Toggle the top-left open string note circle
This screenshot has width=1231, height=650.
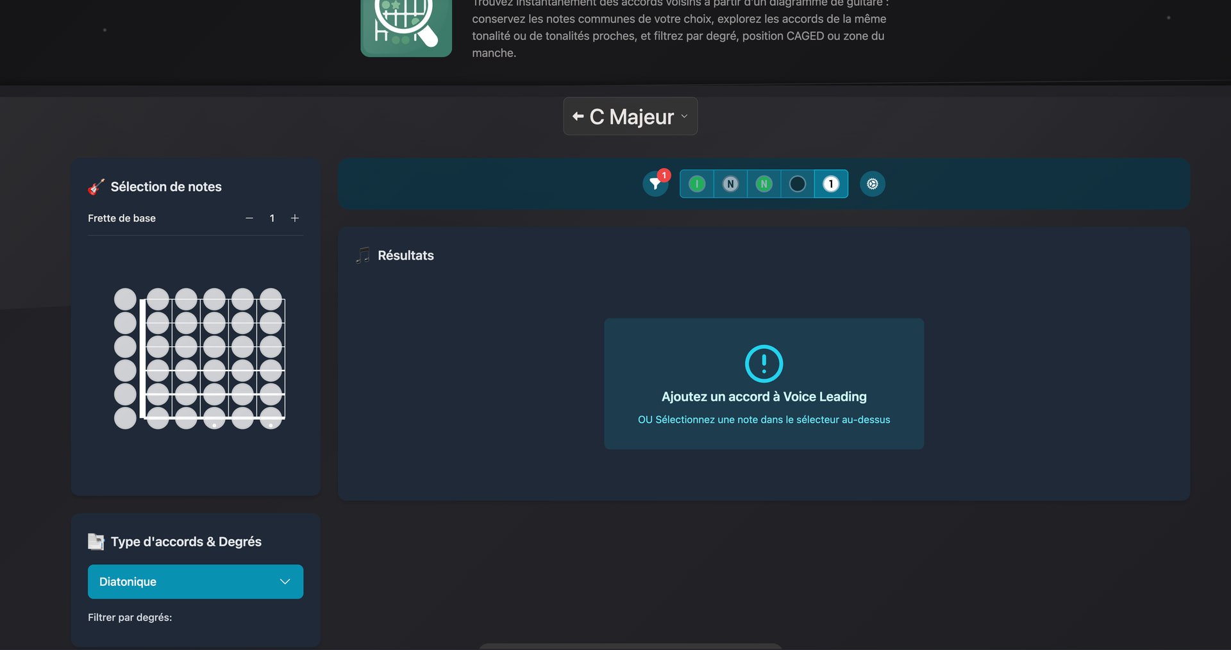click(x=125, y=299)
